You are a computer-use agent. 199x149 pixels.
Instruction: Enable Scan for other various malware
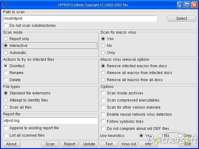click(103, 107)
